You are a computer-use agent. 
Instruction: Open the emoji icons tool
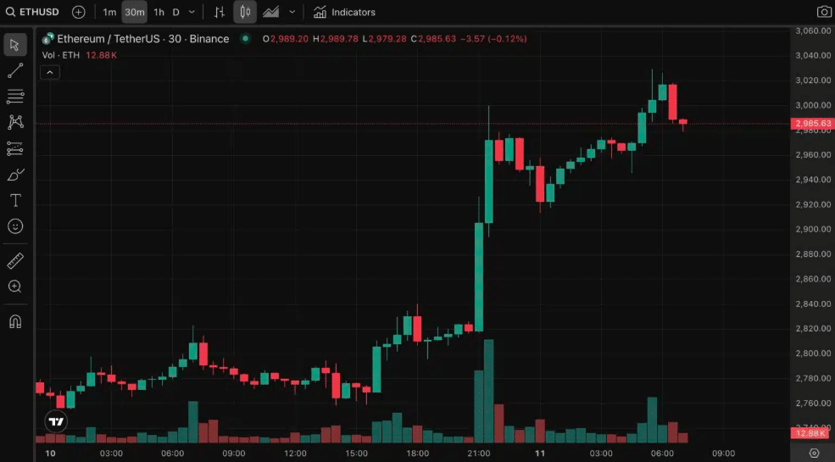15,226
